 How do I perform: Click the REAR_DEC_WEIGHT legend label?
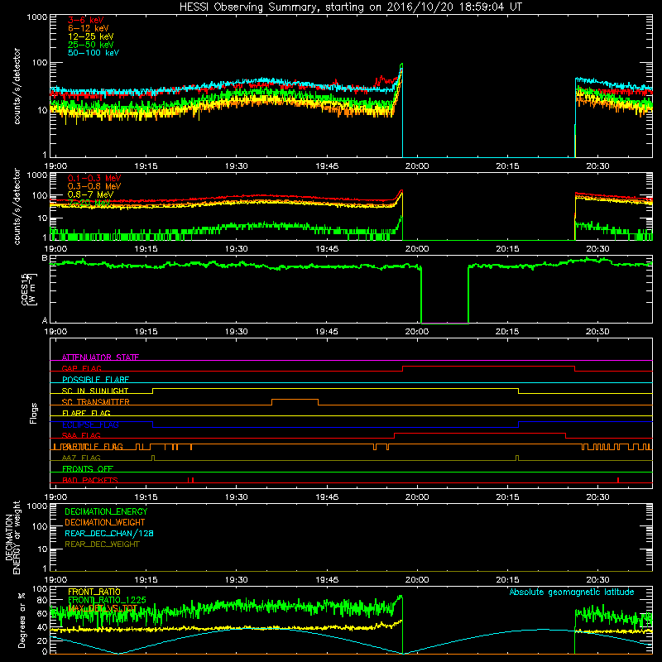(x=102, y=544)
